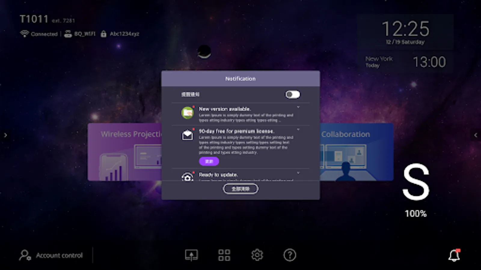Click the purple button under premium license notification

(209, 161)
